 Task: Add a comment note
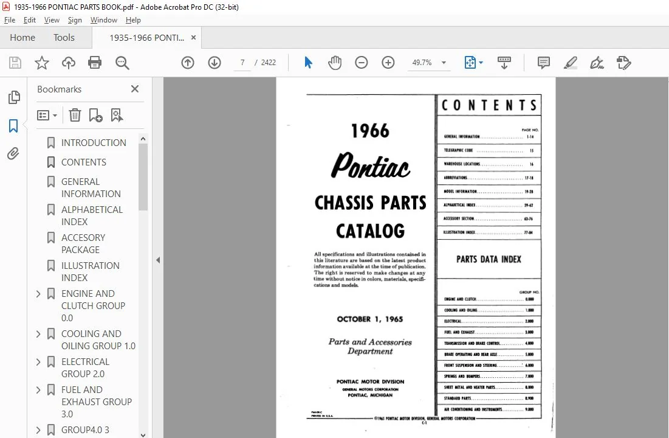[544, 63]
